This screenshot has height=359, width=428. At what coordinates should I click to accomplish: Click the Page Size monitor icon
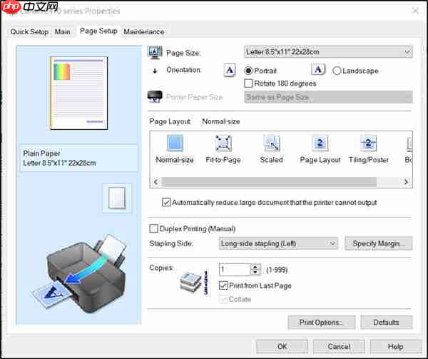(155, 52)
